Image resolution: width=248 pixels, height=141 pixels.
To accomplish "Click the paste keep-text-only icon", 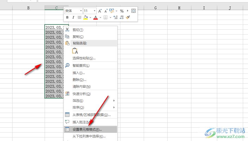I will [75, 51].
